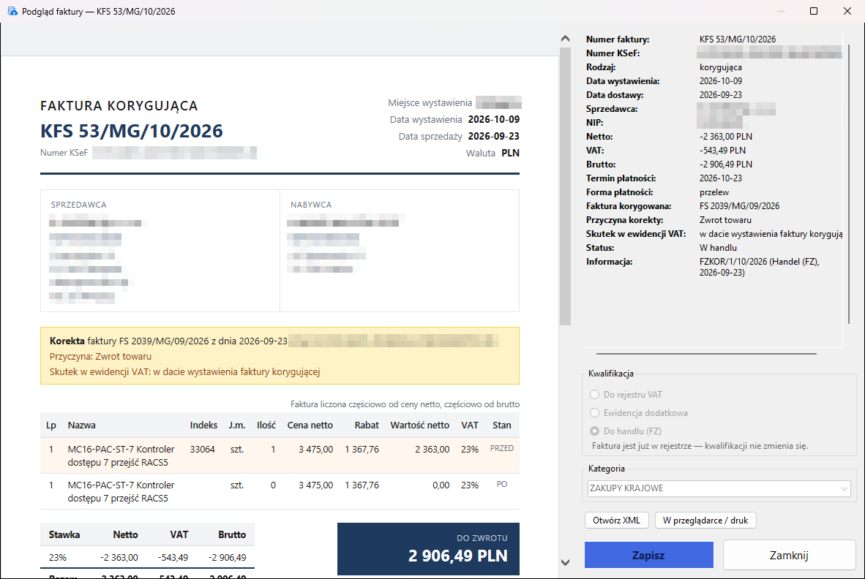The width and height of the screenshot is (865, 579).
Task: Click the scroll up arrow of invoice preview
Action: [565, 39]
